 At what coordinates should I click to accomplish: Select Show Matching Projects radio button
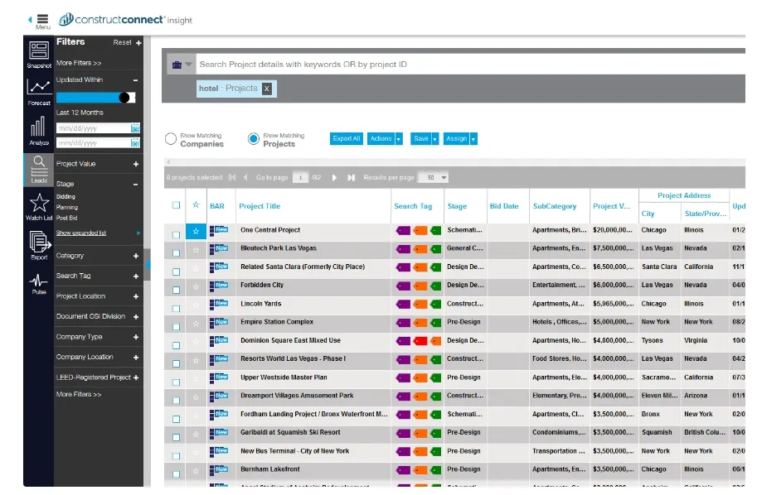pyautogui.click(x=254, y=139)
